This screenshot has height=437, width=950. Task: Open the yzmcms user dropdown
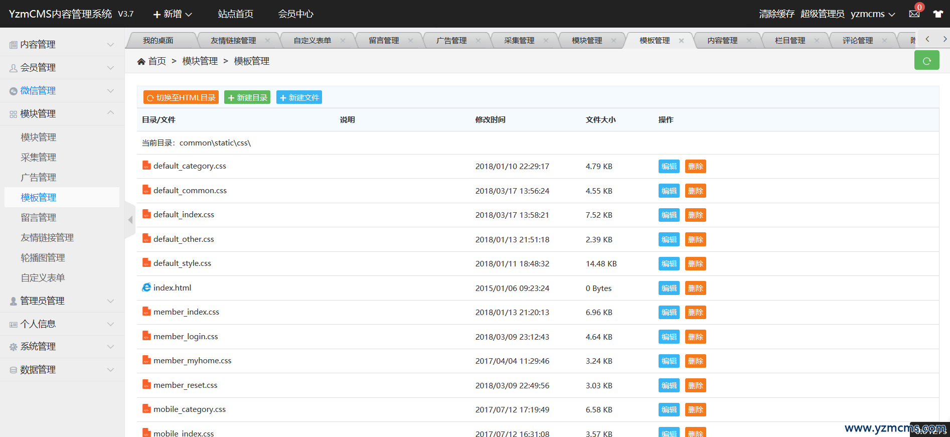click(x=873, y=14)
